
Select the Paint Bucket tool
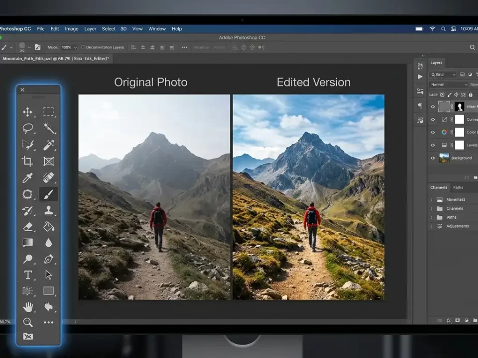point(48,227)
